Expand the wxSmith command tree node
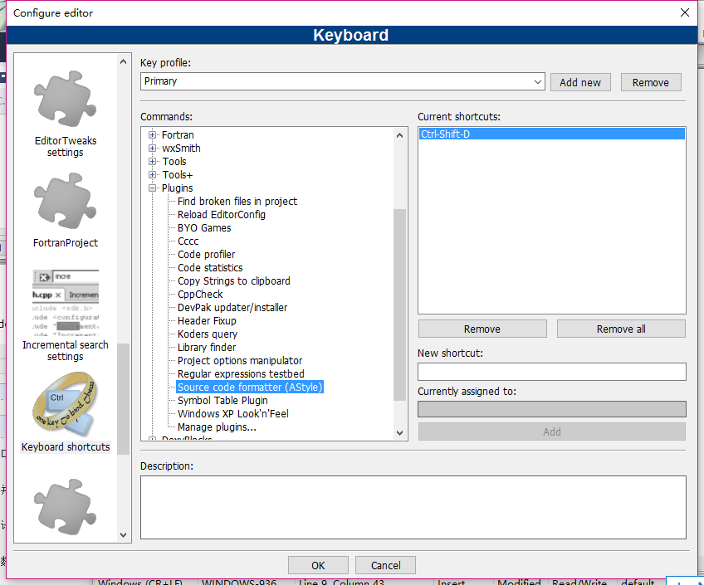This screenshot has width=704, height=585. (x=153, y=148)
